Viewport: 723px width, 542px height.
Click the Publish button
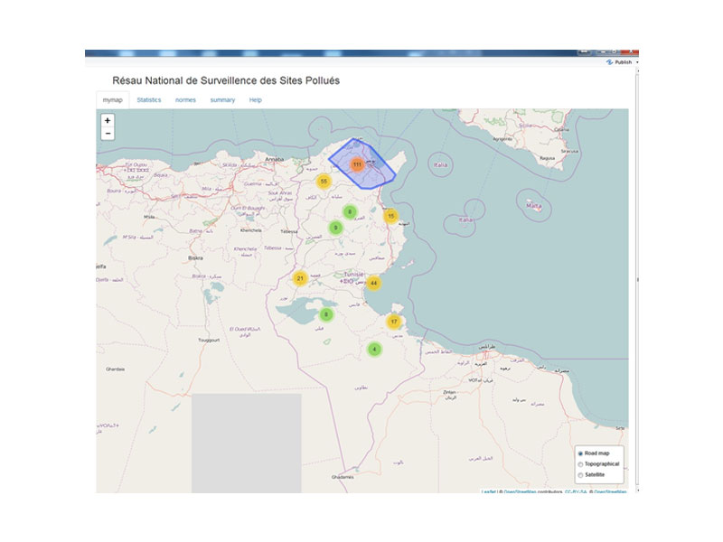point(620,62)
